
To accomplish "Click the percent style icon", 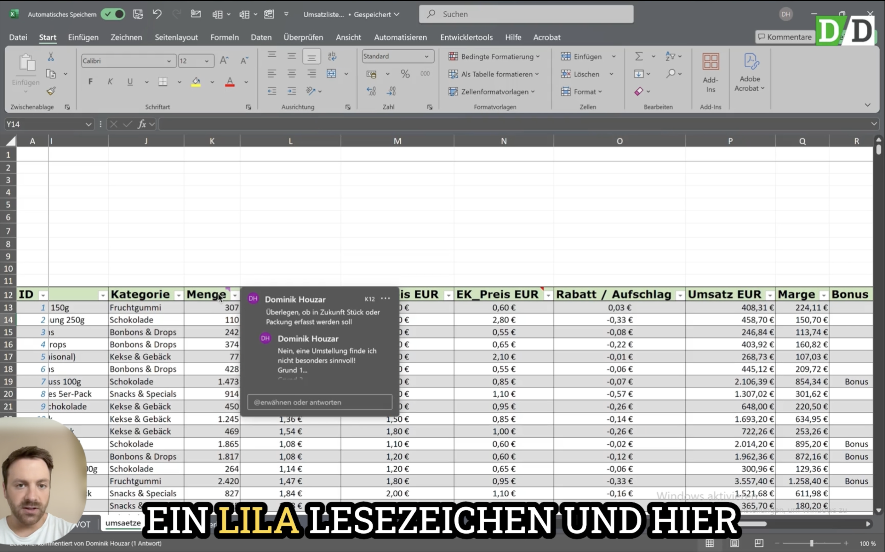I will pyautogui.click(x=405, y=74).
